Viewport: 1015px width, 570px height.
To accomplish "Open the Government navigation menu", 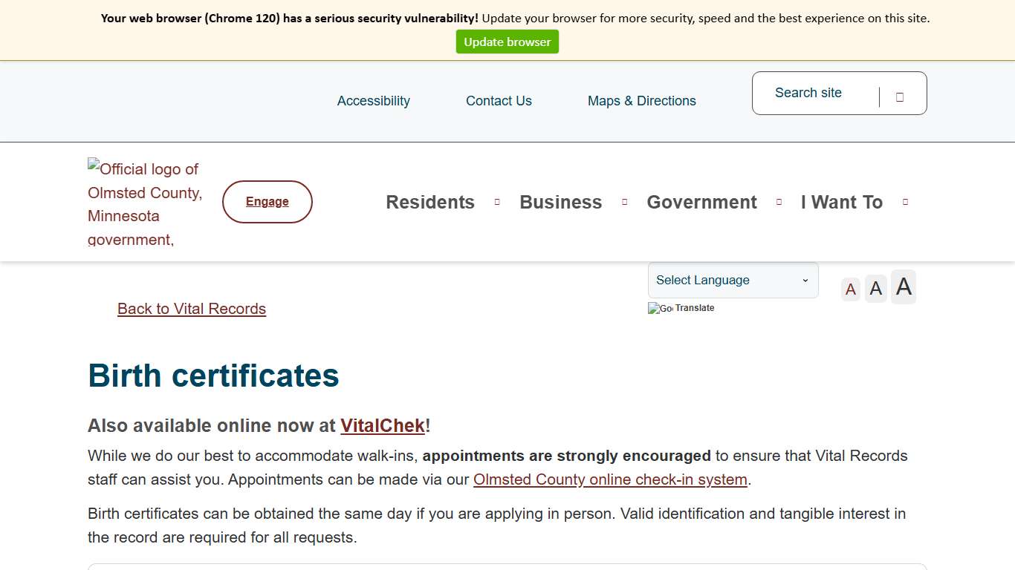I will pos(701,203).
